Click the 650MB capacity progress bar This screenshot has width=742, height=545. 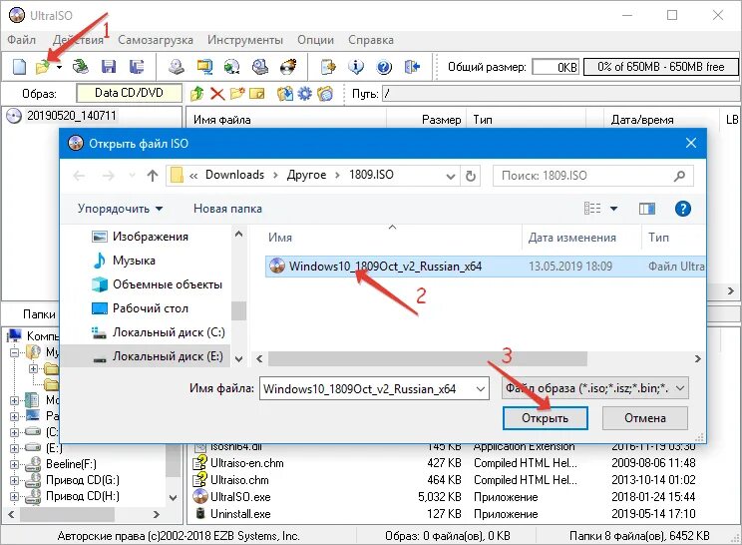(x=660, y=67)
